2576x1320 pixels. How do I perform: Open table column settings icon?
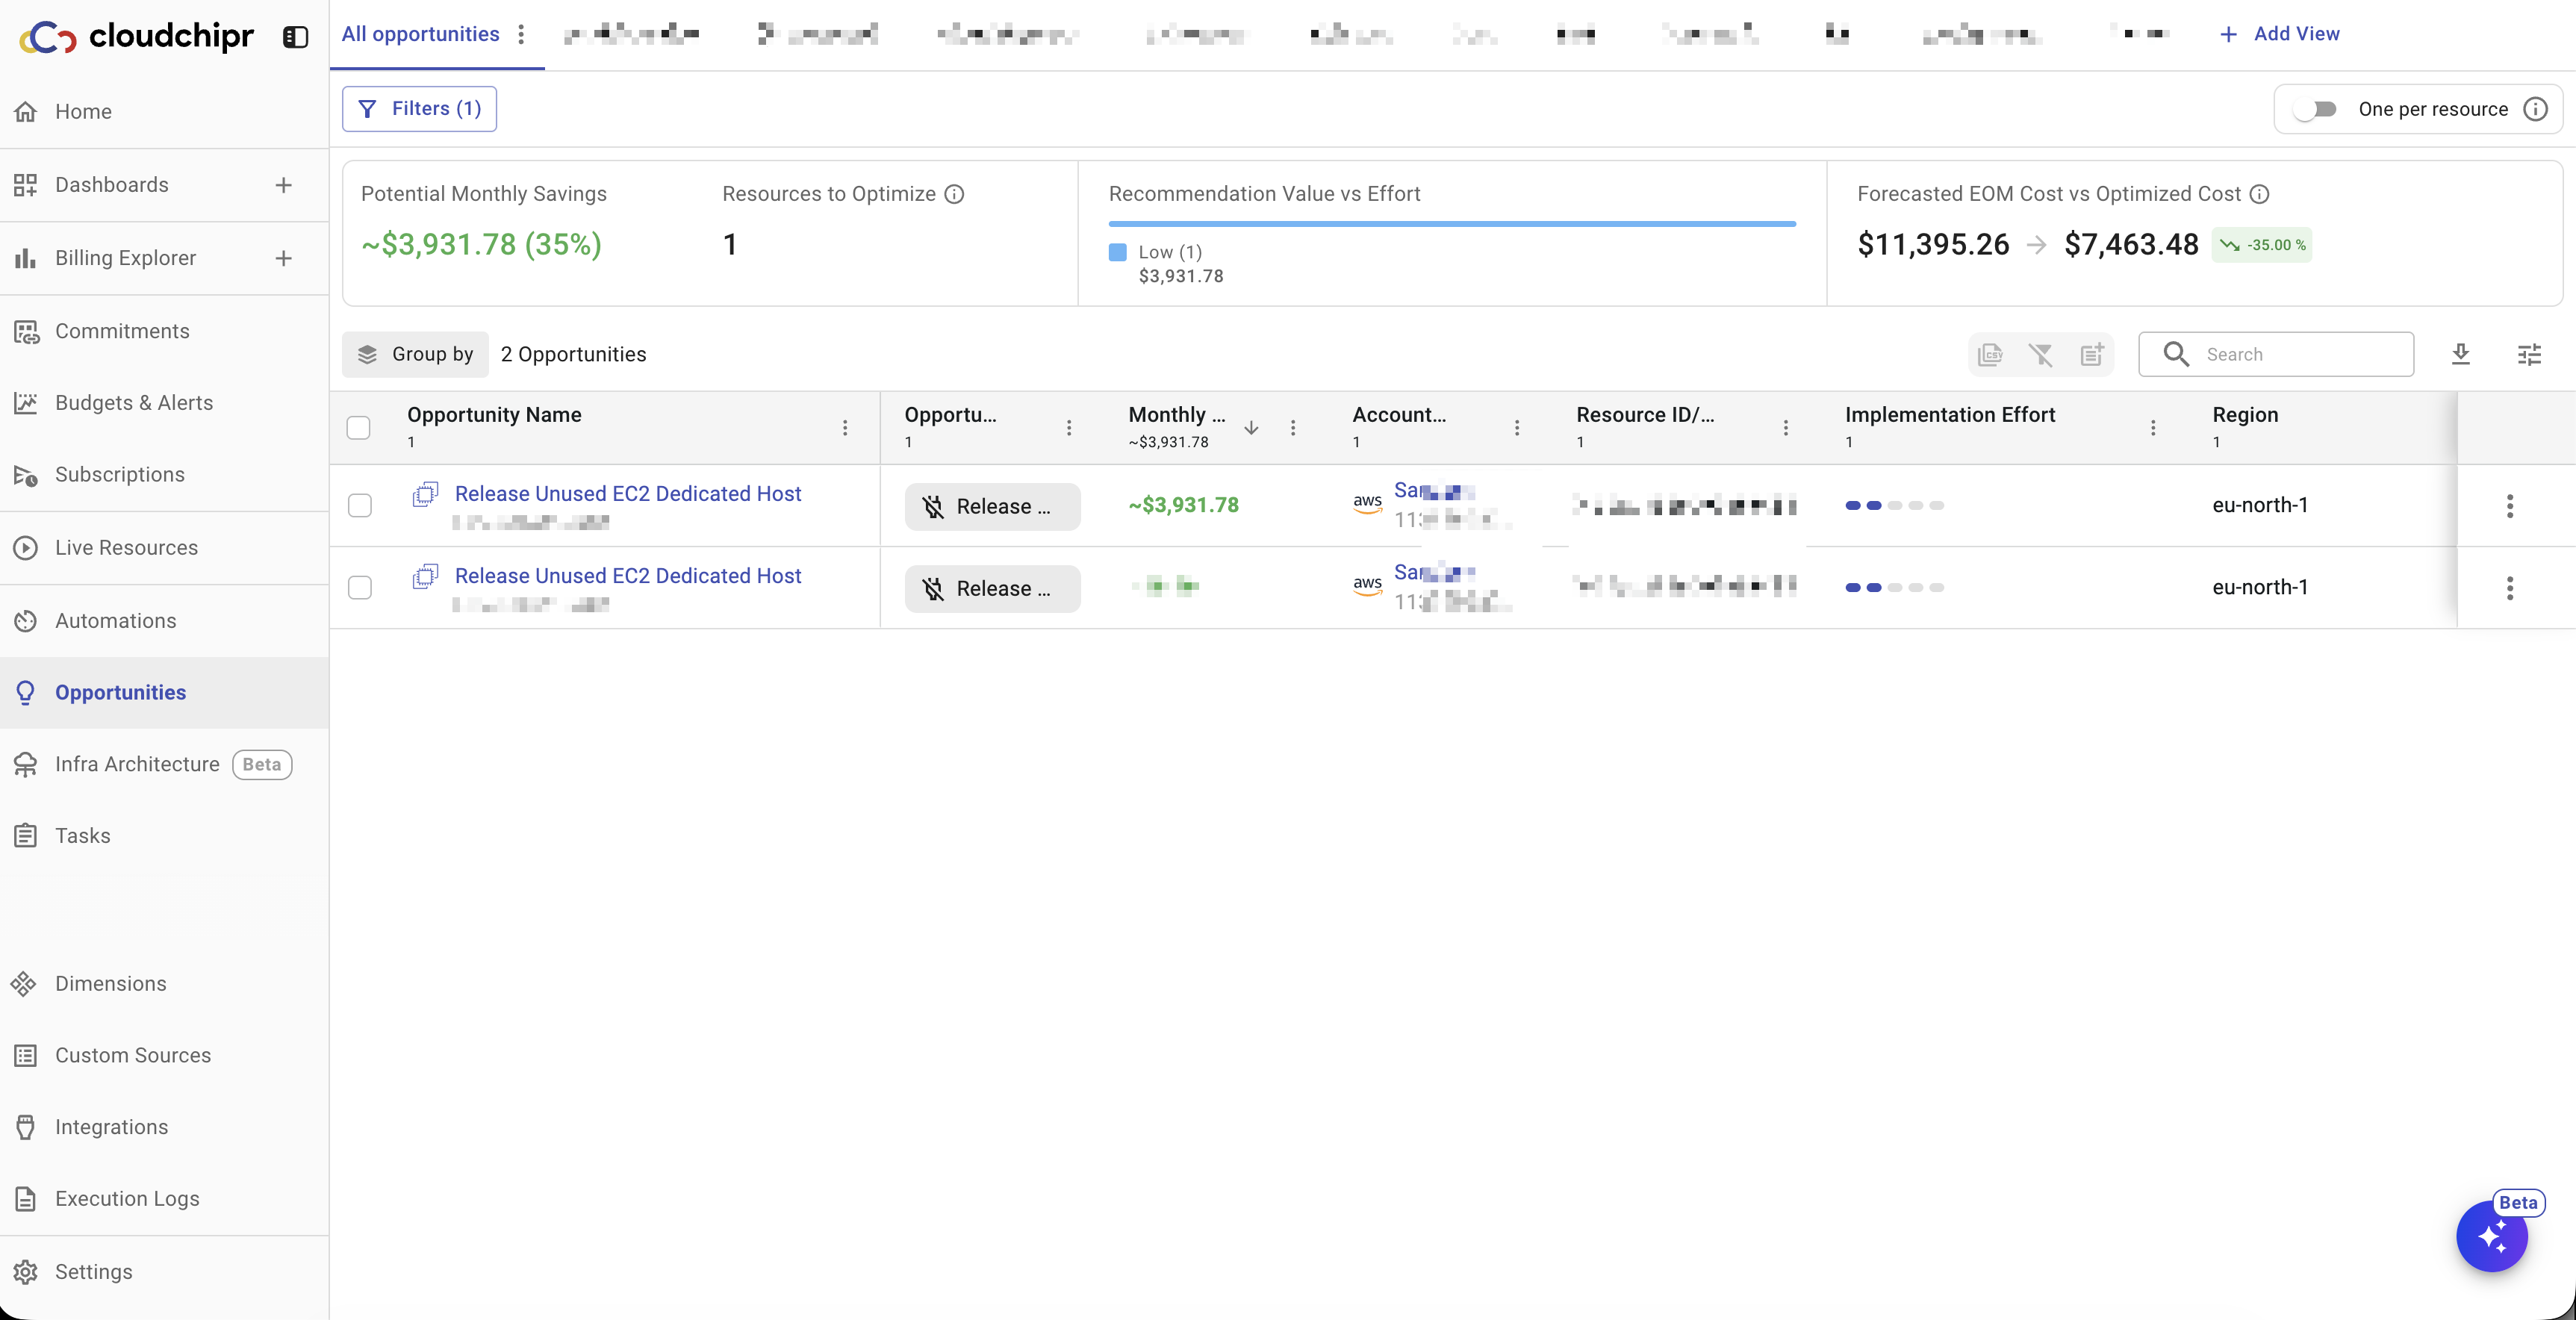pyautogui.click(x=2529, y=354)
